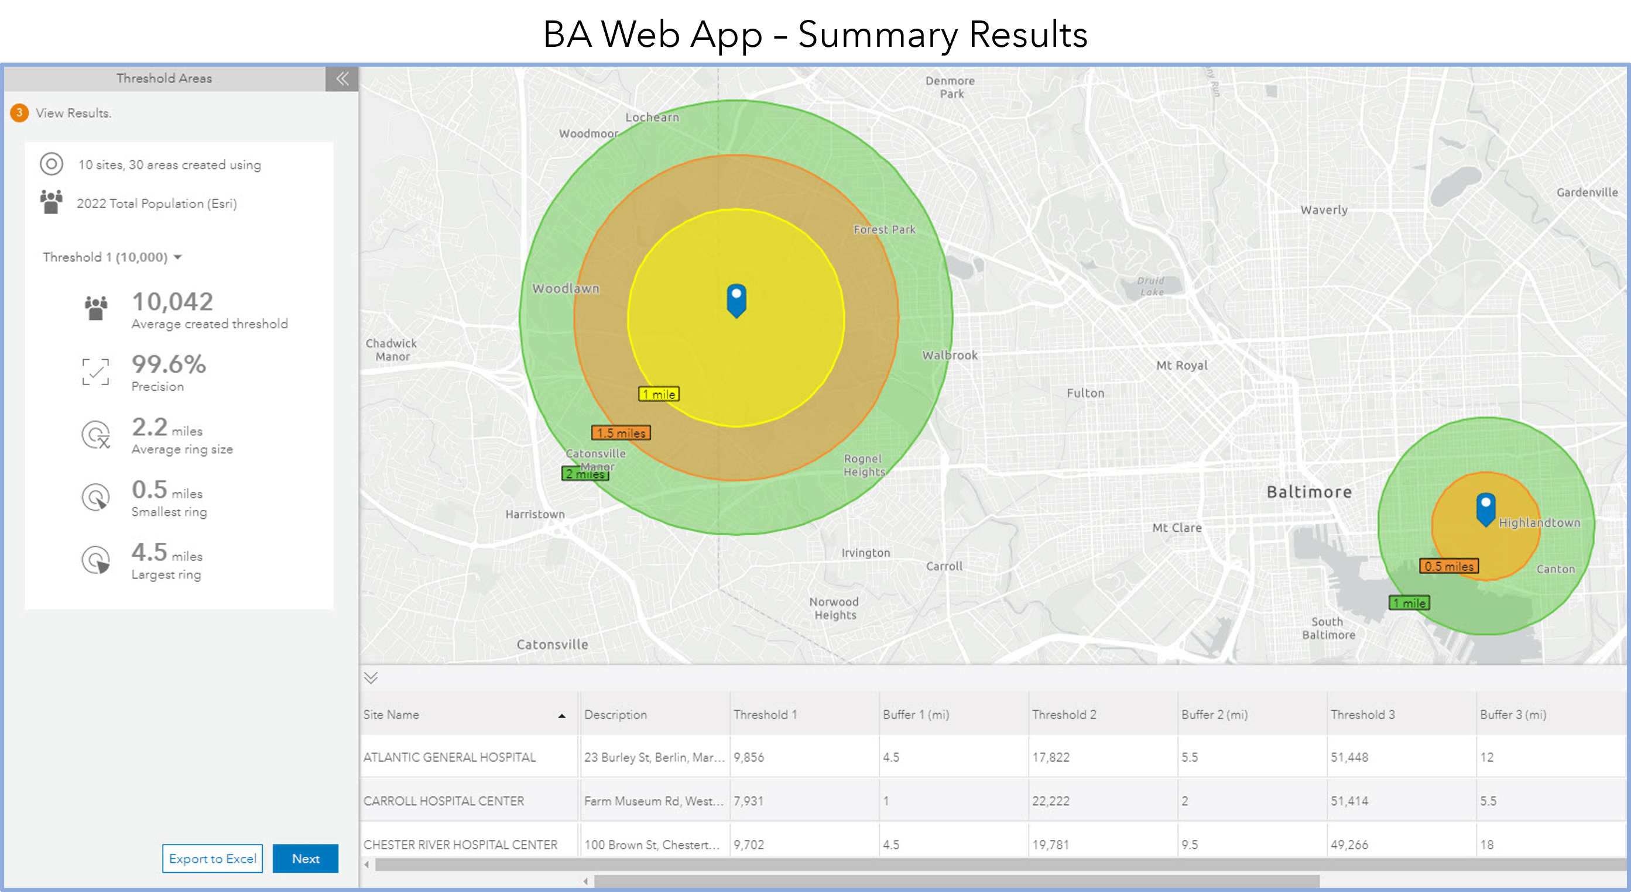
Task: Click the Precision checkmark icon
Action: click(x=95, y=371)
